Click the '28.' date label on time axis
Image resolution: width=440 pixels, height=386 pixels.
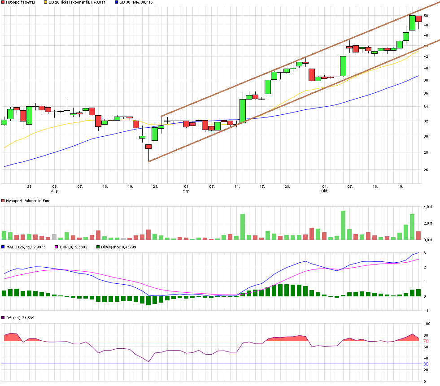pos(30,186)
